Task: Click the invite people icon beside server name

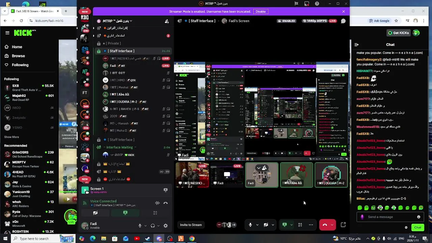Action: (167, 21)
